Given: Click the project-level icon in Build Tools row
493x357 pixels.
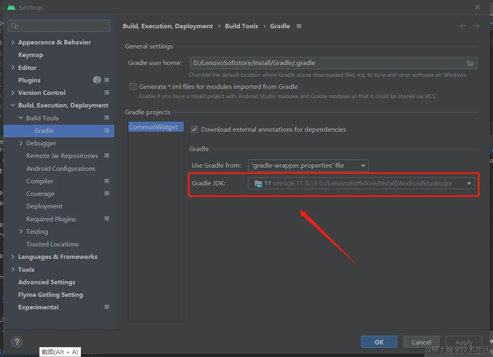Looking at the screenshot, I should point(107,118).
